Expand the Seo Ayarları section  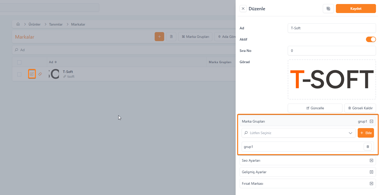click(371, 160)
